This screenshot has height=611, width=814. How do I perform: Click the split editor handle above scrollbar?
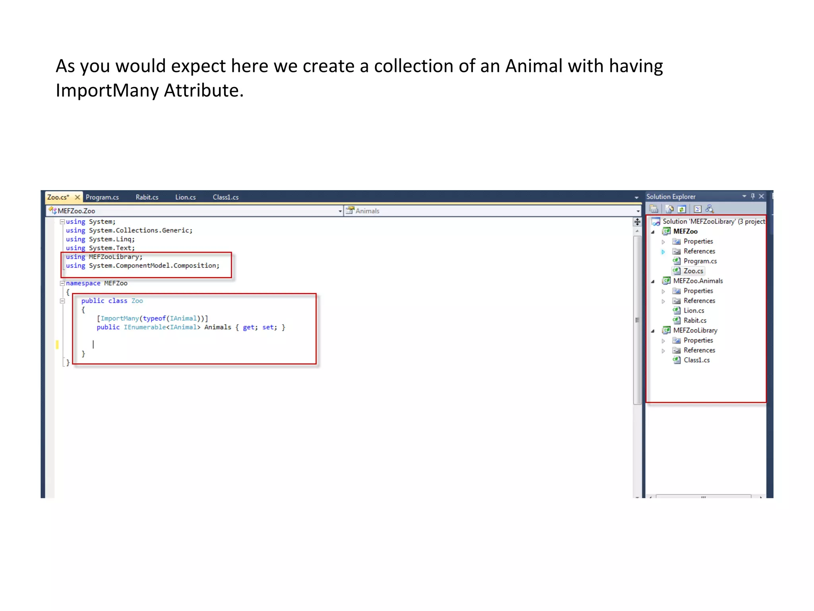637,222
